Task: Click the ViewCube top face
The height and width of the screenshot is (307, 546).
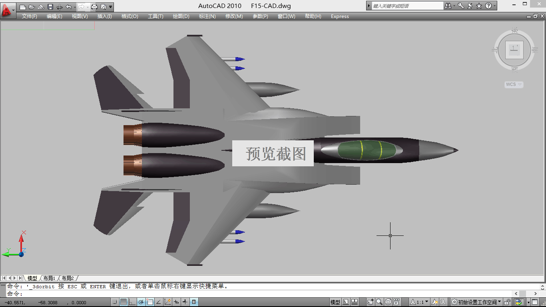Action: pyautogui.click(x=514, y=50)
